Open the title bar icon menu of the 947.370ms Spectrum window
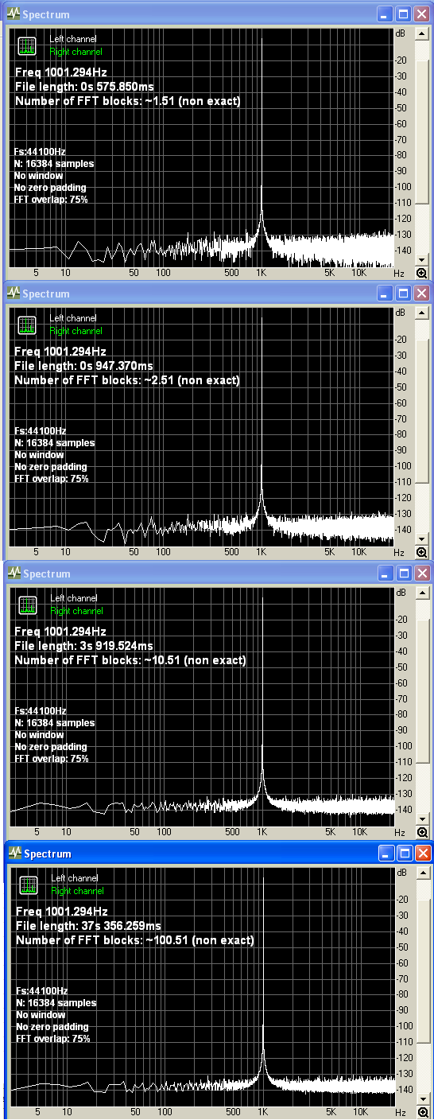434x1120 pixels. pos(13,294)
